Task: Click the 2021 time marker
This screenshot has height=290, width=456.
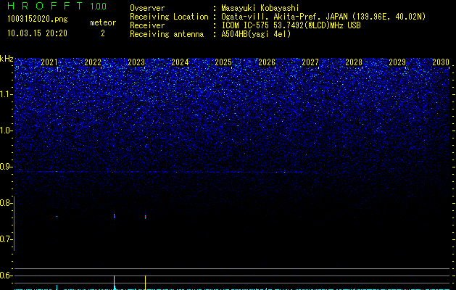Action: tap(49, 62)
